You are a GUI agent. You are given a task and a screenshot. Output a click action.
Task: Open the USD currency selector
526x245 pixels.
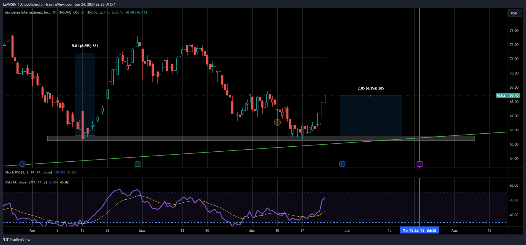(515, 13)
